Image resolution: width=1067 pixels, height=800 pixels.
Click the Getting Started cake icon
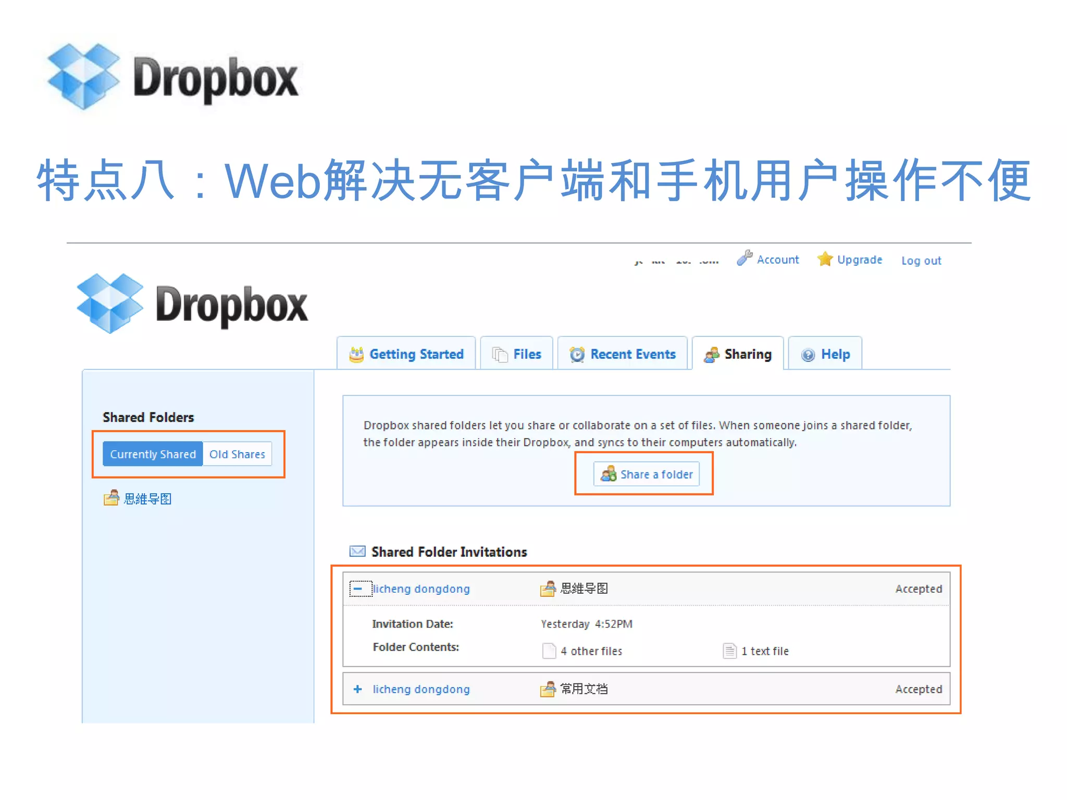(x=356, y=355)
